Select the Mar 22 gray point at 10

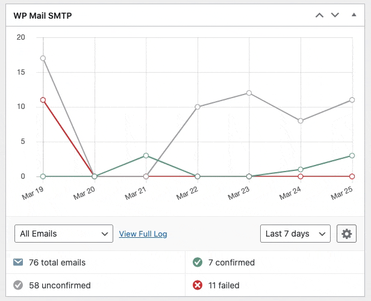(x=198, y=107)
